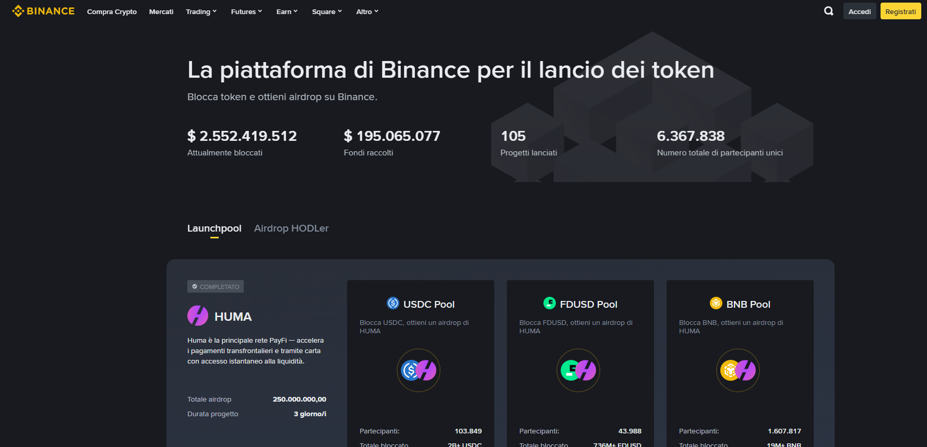Switch to the Airdrop HODLer tab

pos(291,228)
